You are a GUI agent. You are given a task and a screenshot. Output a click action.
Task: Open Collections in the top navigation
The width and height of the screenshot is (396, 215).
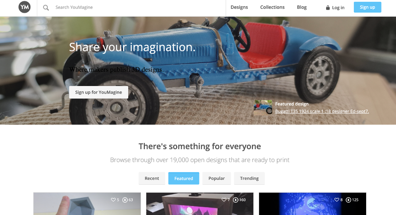coord(272,7)
